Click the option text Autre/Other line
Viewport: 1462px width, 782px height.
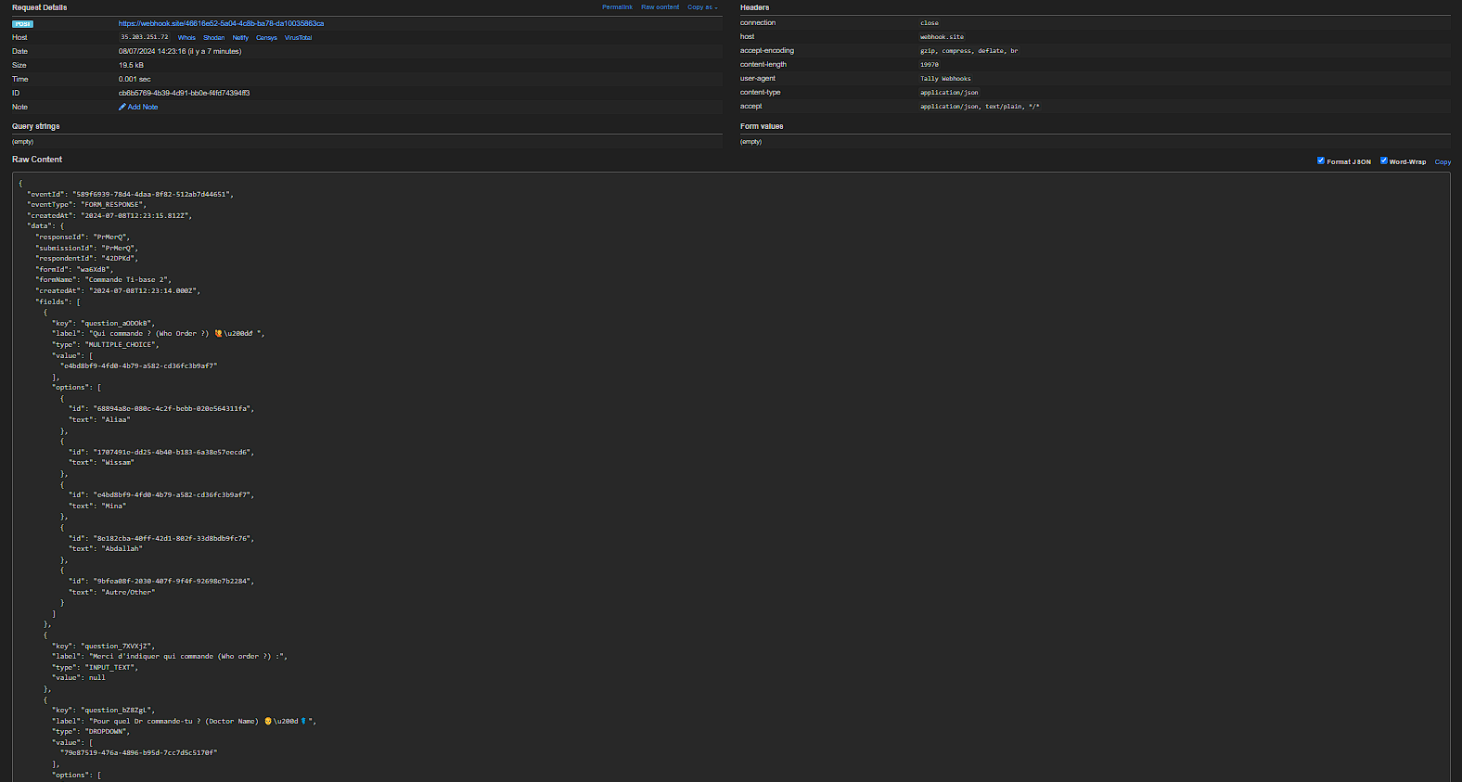(x=111, y=593)
